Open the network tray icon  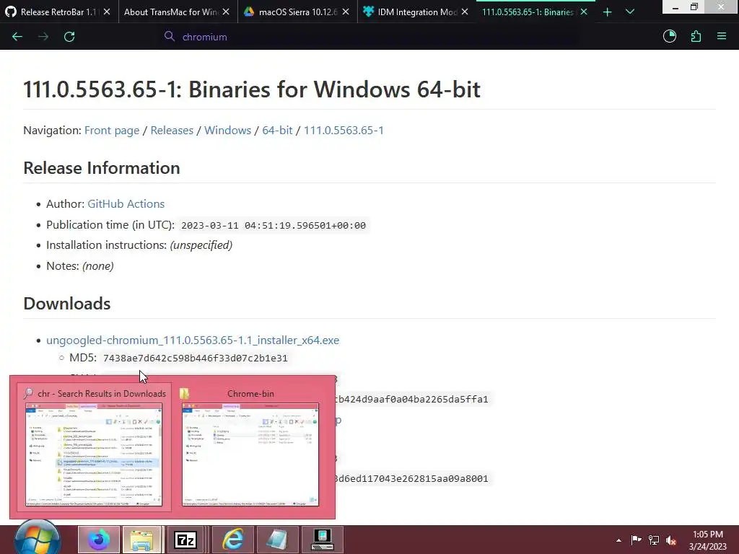[x=654, y=540]
